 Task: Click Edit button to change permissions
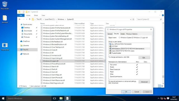pyautogui.click(x=144, y=58)
